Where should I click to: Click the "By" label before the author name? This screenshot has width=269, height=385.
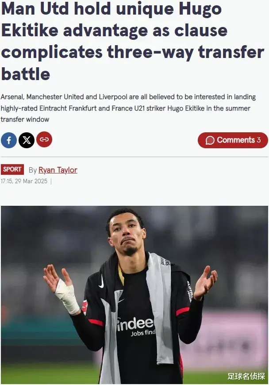point(33,170)
